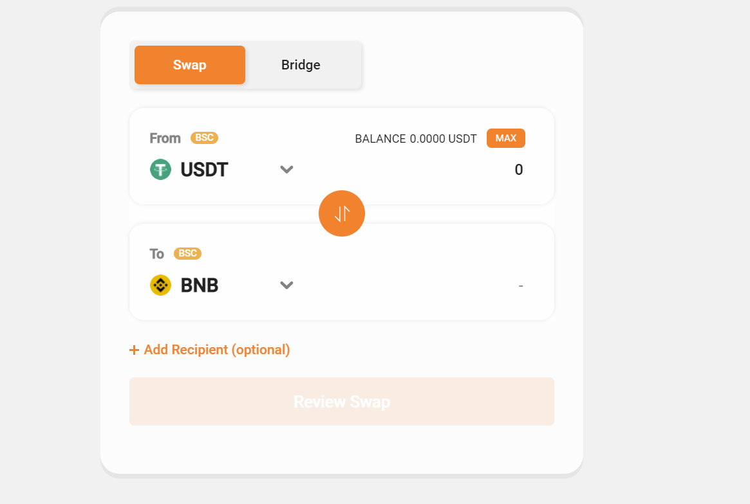750x504 pixels.
Task: Click the USDT Tether coin icon
Action: (160, 170)
